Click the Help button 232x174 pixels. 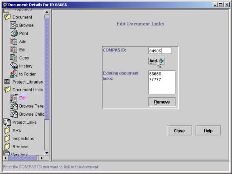[208, 131]
